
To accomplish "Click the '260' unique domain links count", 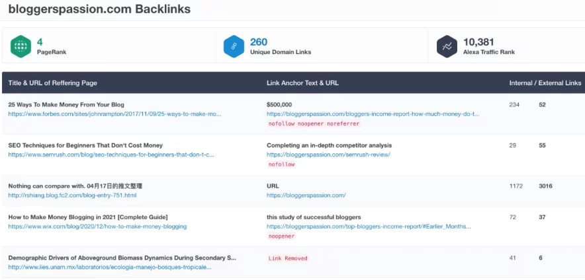I will click(259, 42).
